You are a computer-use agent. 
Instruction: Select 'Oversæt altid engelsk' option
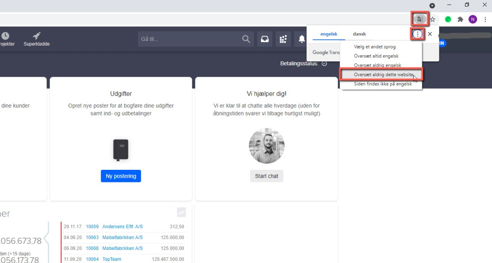point(376,56)
